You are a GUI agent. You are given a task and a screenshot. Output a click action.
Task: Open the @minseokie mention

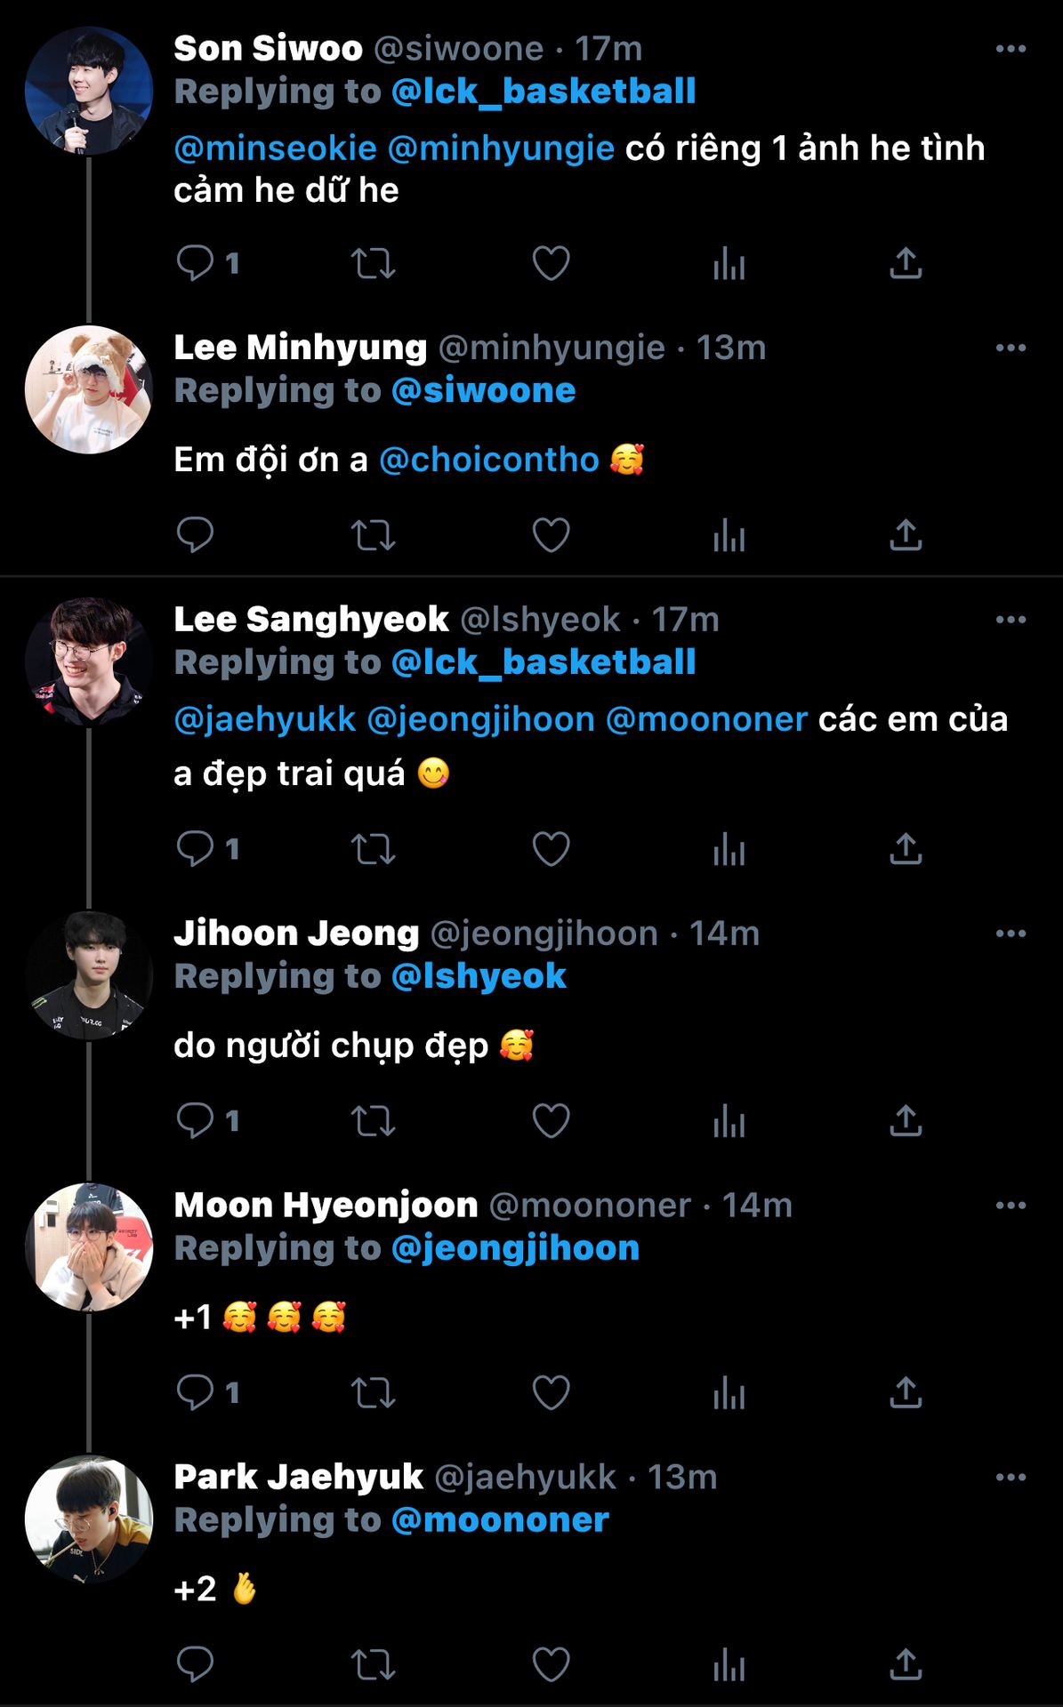[275, 148]
